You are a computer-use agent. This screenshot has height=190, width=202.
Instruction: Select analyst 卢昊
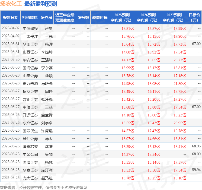coord(49,28)
